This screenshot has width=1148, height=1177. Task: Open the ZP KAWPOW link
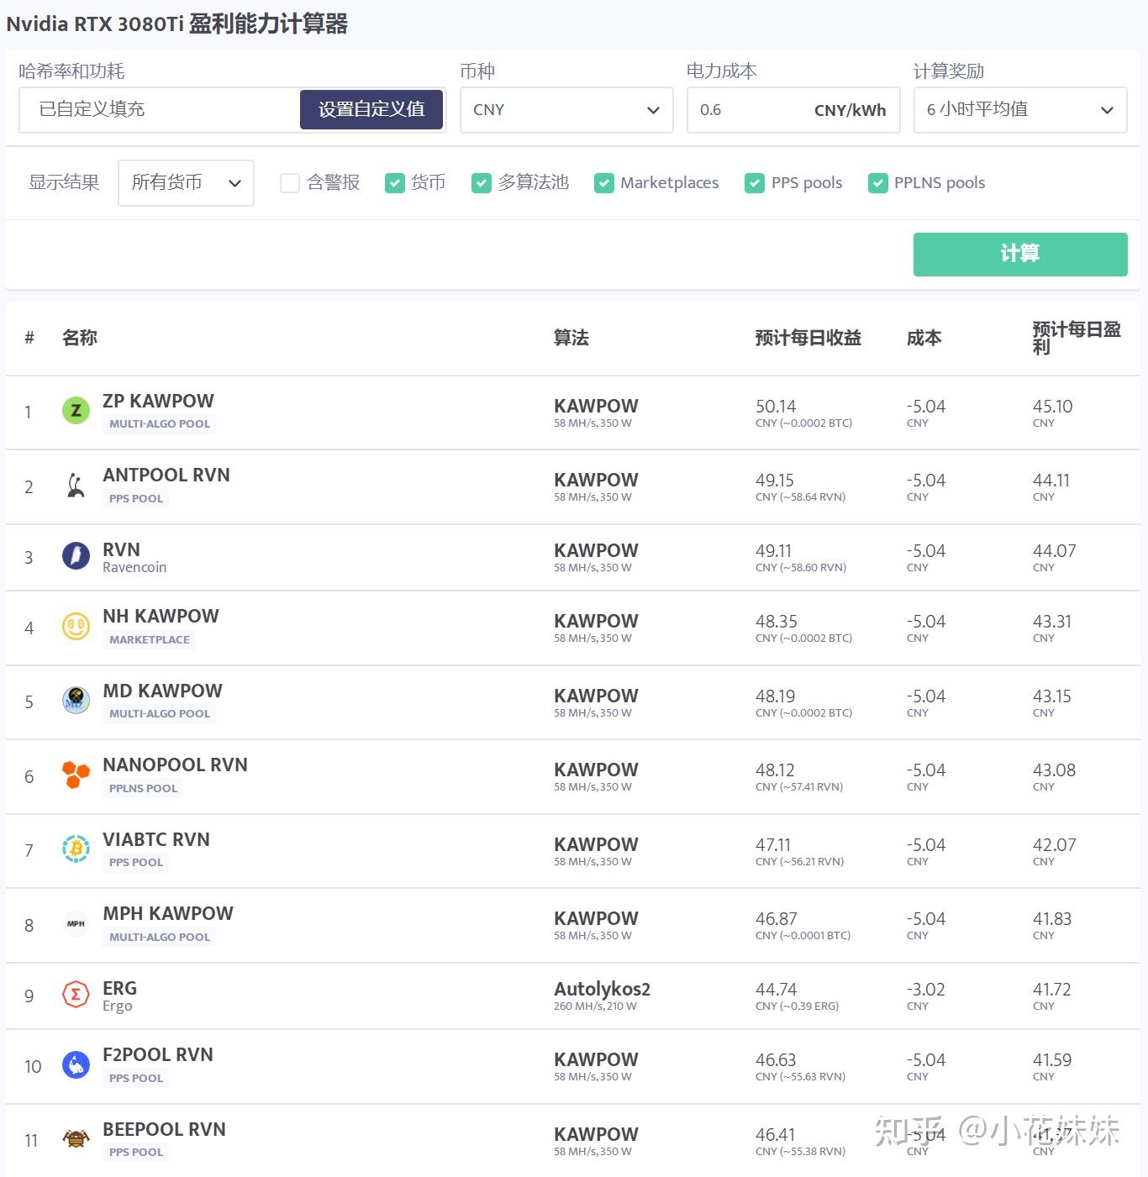pyautogui.click(x=158, y=401)
